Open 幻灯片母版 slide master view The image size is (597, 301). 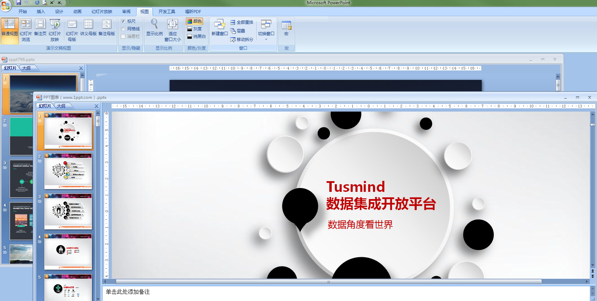[72, 31]
